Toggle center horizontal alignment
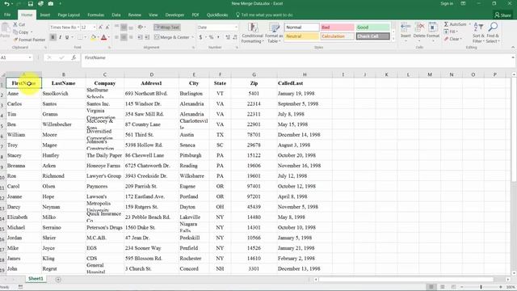This screenshot has width=517, height=291. point(124,37)
